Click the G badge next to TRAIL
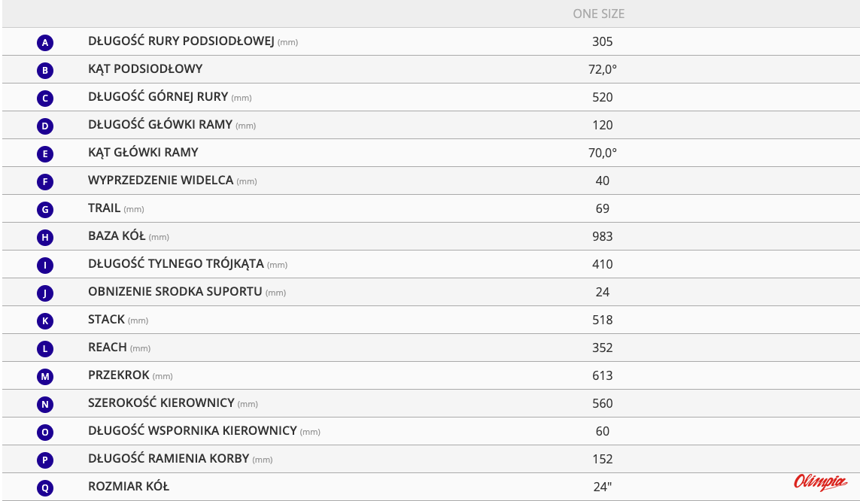The height and width of the screenshot is (501, 860). coord(45,210)
